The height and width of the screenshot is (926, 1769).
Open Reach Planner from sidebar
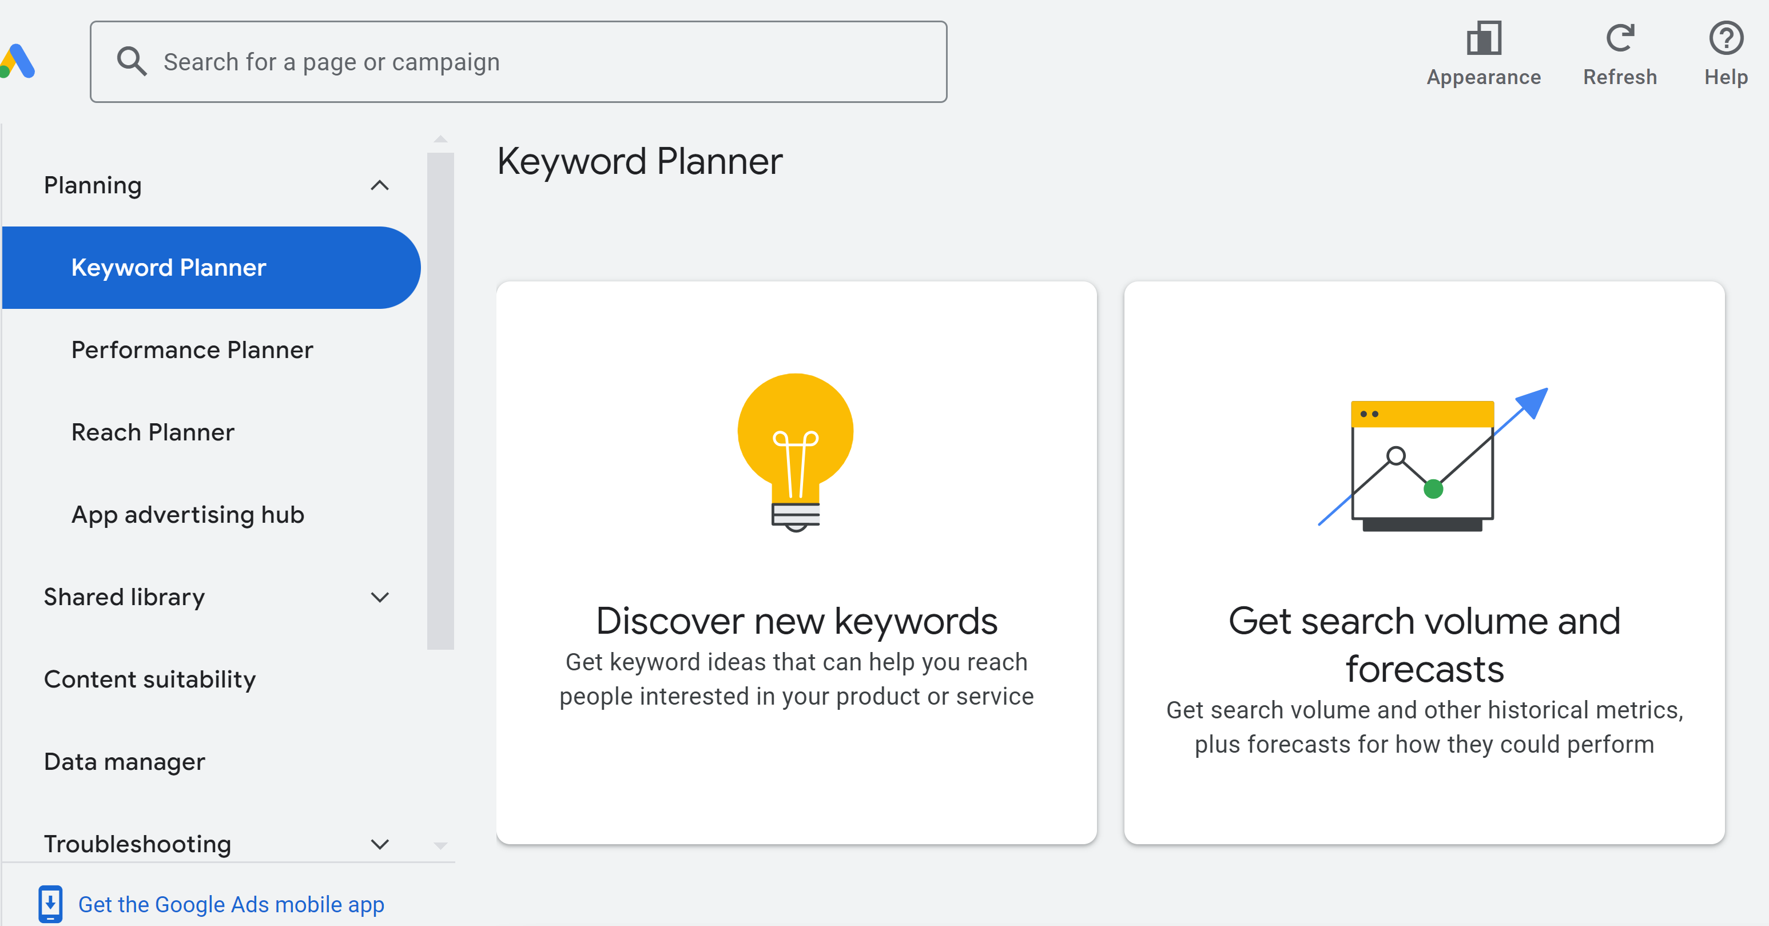[153, 433]
